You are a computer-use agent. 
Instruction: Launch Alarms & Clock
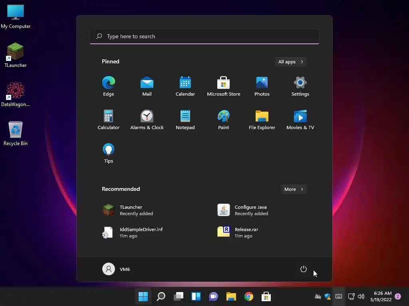tap(147, 120)
